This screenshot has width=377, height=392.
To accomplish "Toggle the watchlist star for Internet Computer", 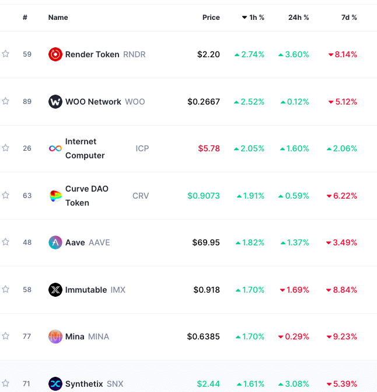I will [x=6, y=148].
